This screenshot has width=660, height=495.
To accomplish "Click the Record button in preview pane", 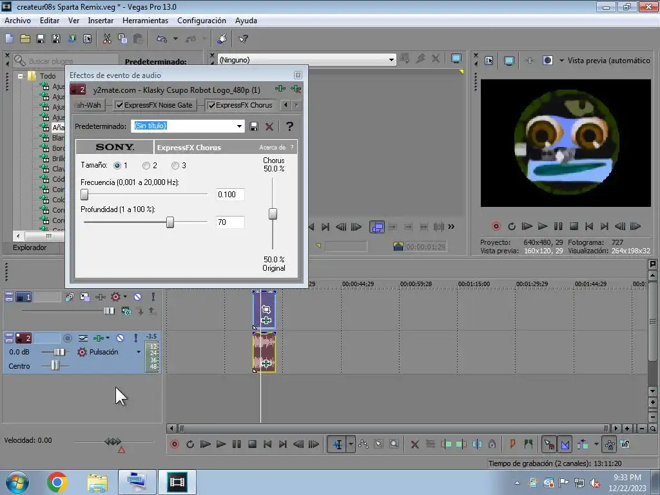I will coord(496,226).
